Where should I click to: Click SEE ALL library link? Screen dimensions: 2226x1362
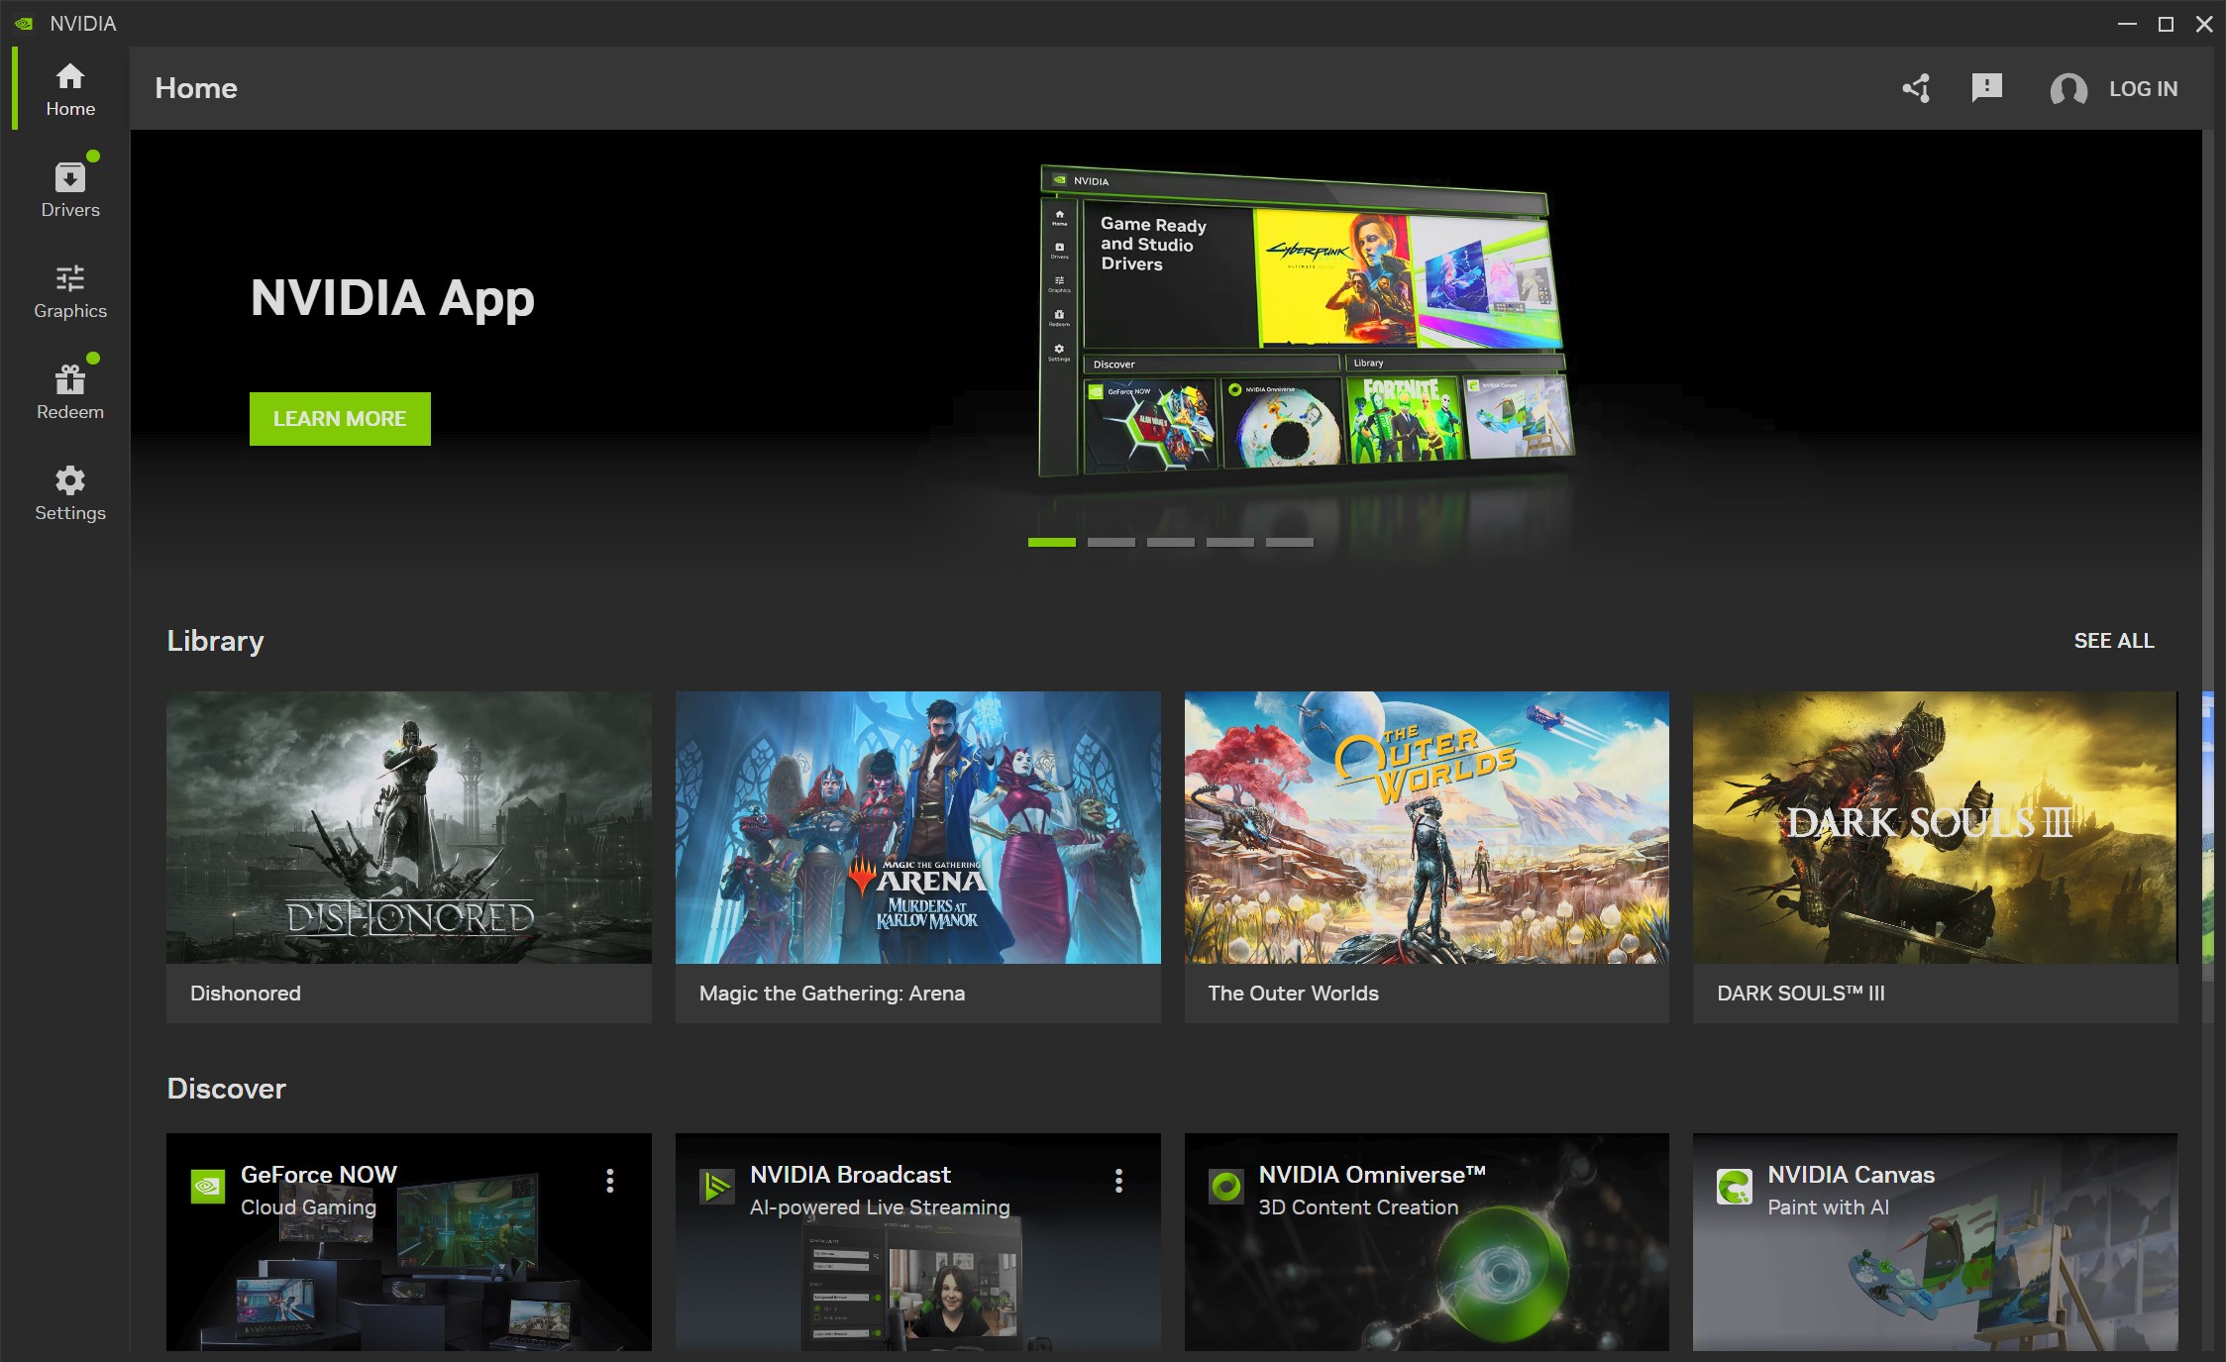click(2113, 642)
